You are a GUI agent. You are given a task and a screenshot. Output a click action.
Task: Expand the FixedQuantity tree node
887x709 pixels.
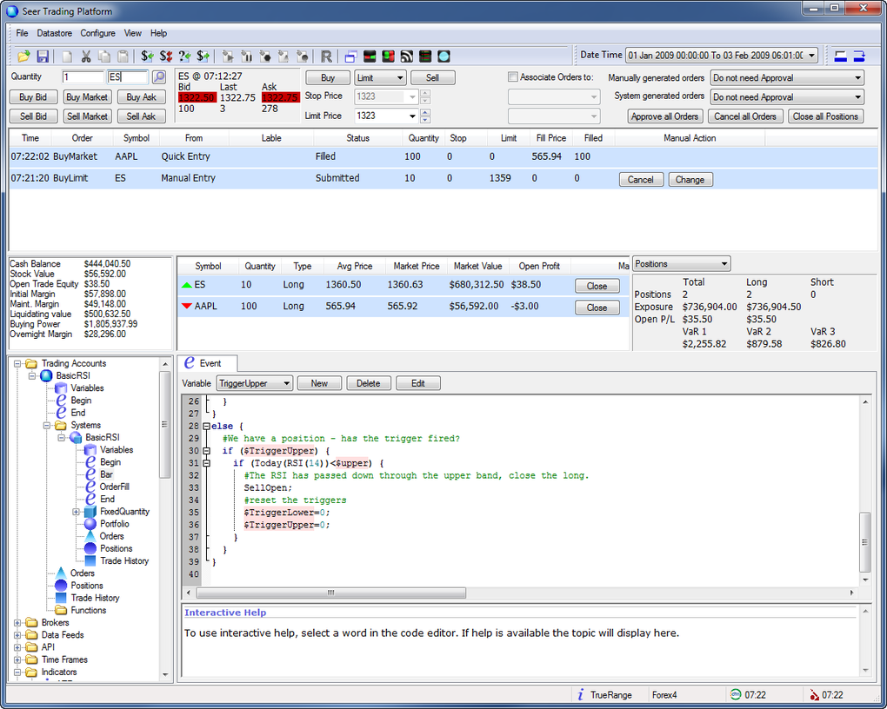[x=76, y=512]
